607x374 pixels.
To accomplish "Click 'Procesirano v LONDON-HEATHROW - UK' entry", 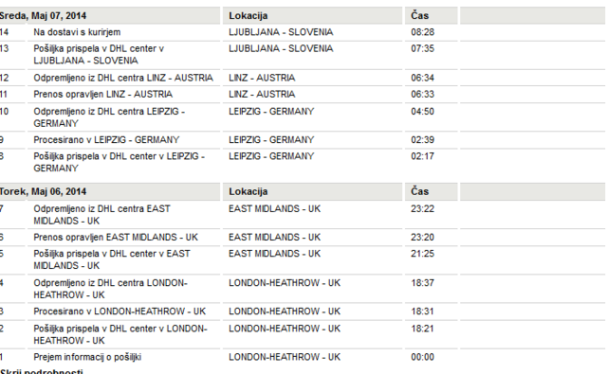I will pyautogui.click(x=120, y=312).
